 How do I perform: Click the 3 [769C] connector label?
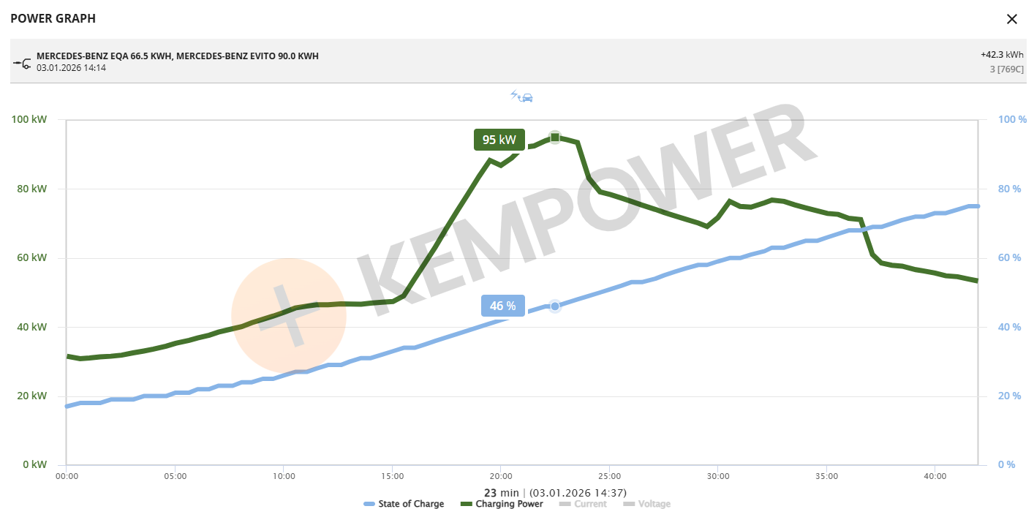pos(1007,69)
